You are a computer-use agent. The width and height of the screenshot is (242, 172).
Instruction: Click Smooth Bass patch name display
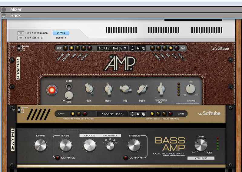pyautogui.click(x=112, y=114)
